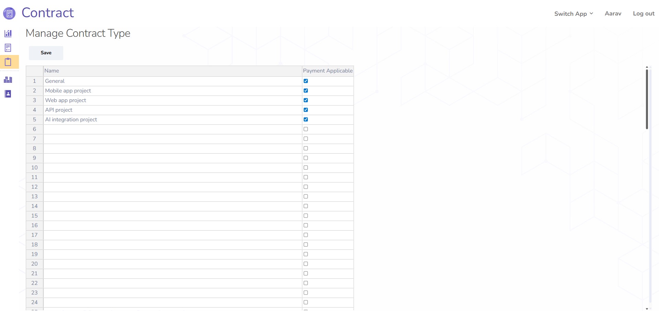Select the API project cell
The height and width of the screenshot is (311, 659).
[173, 110]
